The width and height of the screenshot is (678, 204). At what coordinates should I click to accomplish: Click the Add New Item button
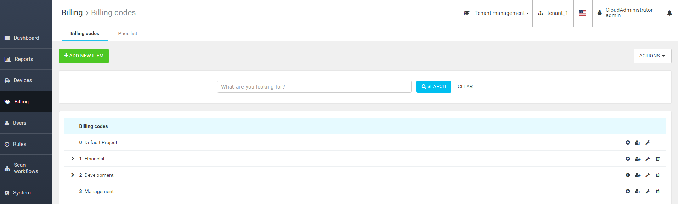(x=84, y=56)
